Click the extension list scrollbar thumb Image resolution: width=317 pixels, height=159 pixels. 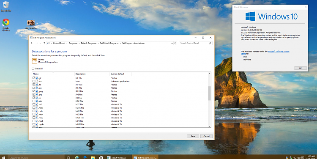[x=210, y=93]
